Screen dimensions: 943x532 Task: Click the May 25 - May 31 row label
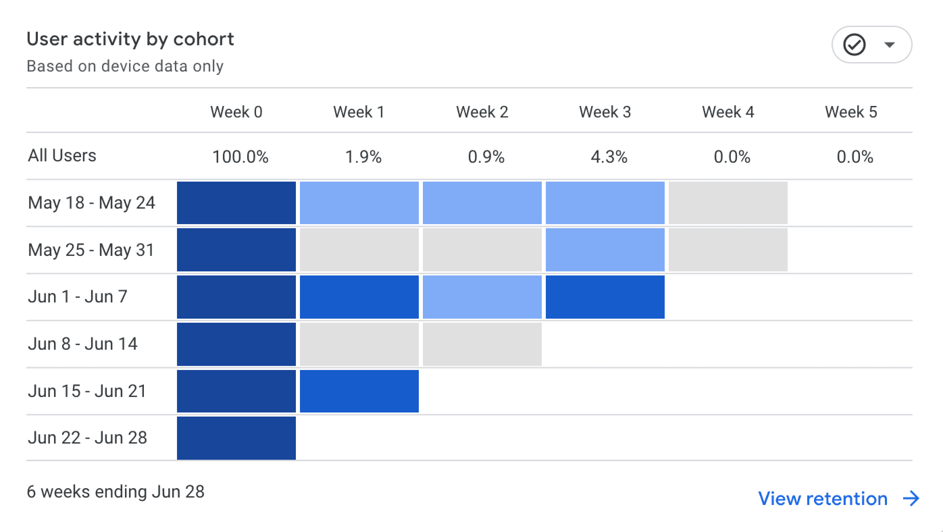(x=91, y=250)
